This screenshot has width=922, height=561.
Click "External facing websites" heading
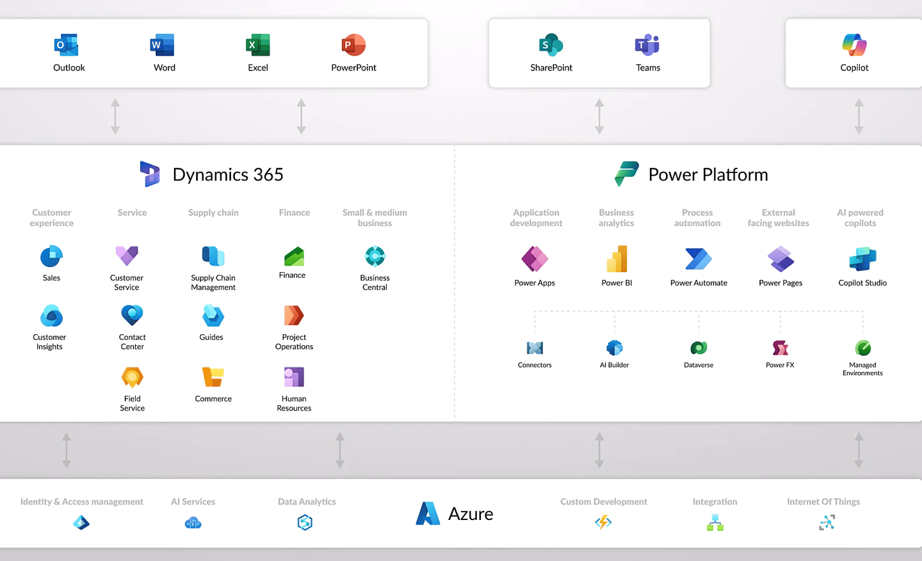779,218
